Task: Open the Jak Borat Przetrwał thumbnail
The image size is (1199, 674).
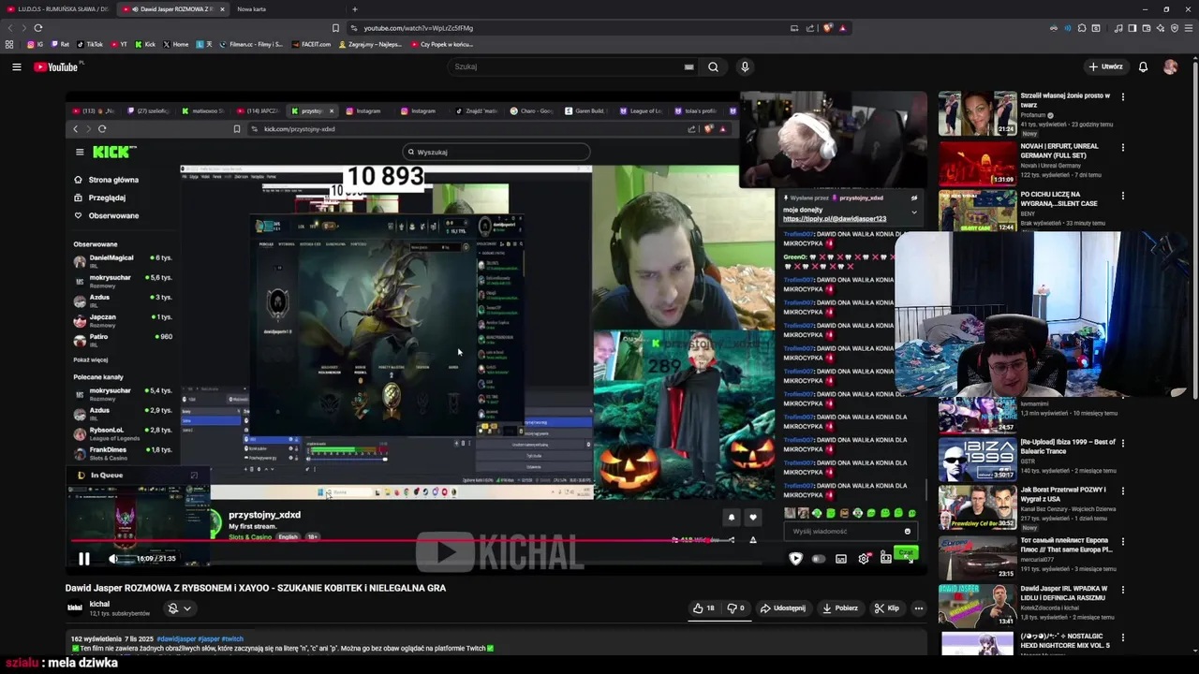Action: (977, 507)
